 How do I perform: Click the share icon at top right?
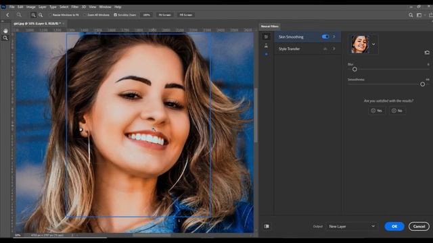pyautogui.click(x=431, y=15)
